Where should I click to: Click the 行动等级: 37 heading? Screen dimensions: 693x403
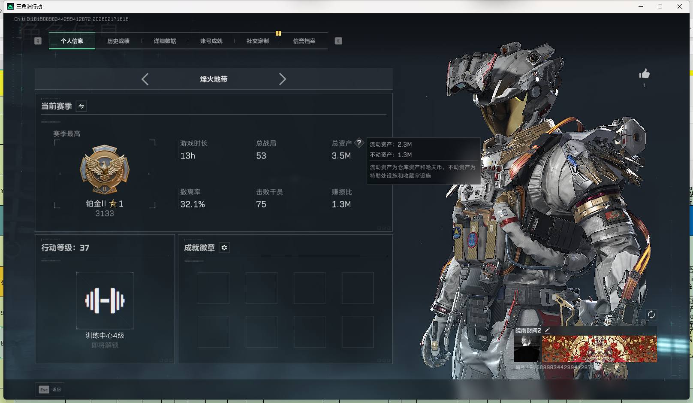click(65, 248)
